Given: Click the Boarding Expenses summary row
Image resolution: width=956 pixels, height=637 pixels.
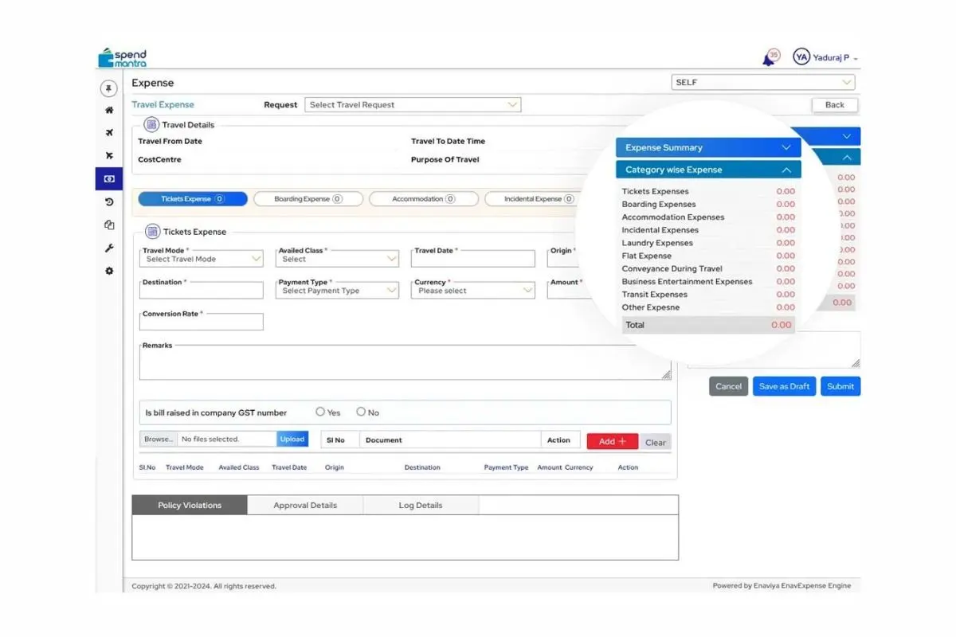Looking at the screenshot, I should [x=708, y=204].
